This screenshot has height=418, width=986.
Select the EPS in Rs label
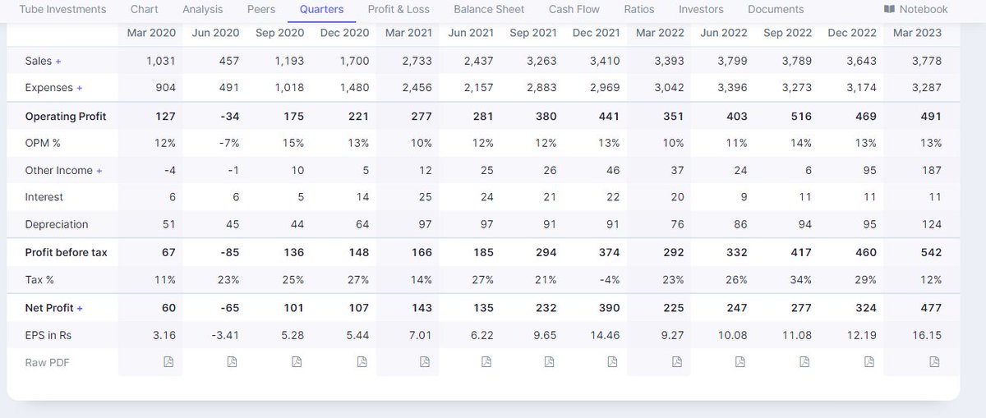(x=48, y=335)
